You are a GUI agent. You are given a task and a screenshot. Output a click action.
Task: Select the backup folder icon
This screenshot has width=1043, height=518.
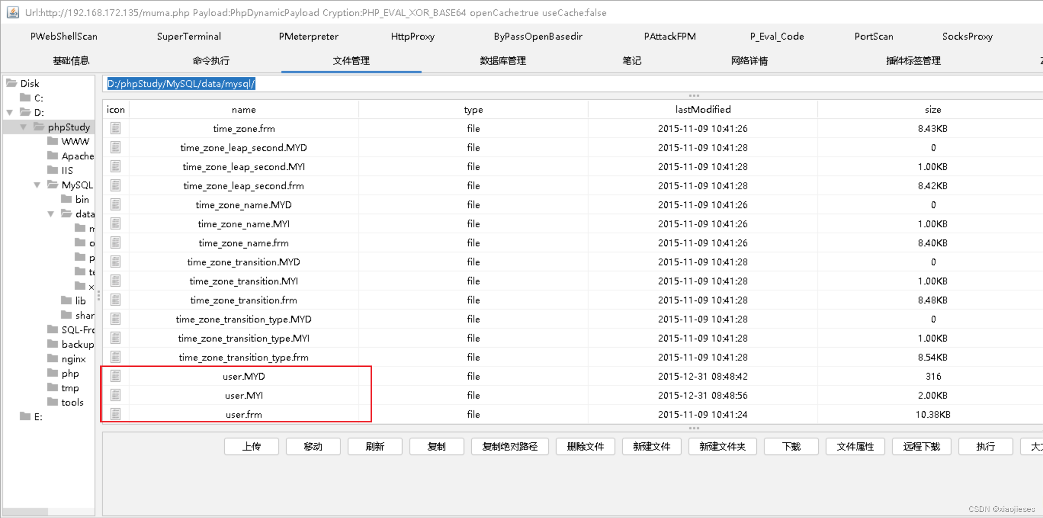[53, 344]
